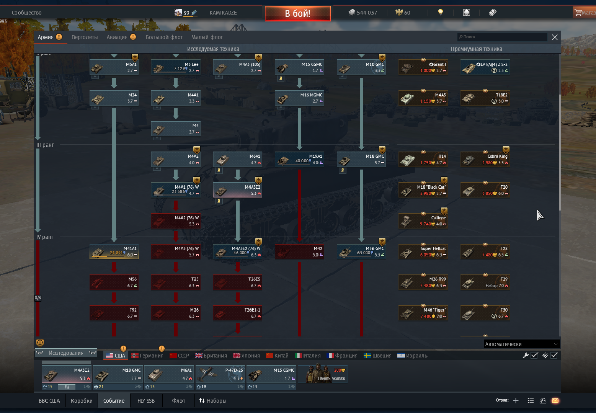Select M4A1 (76) W tank card
Screen dimensions: 596x413
(176, 190)
